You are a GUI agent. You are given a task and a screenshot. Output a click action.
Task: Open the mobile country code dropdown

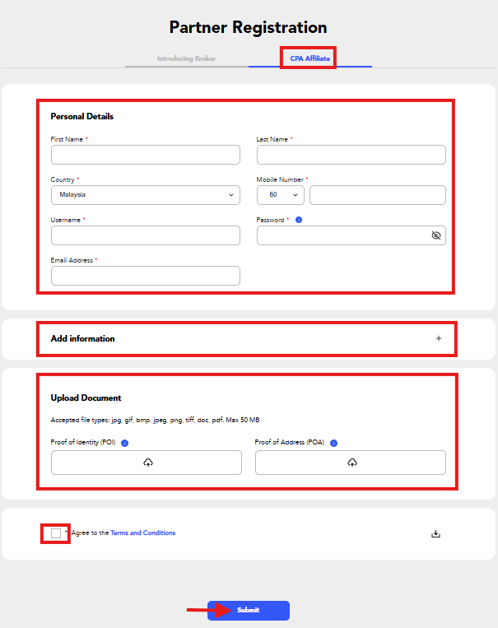pos(281,195)
